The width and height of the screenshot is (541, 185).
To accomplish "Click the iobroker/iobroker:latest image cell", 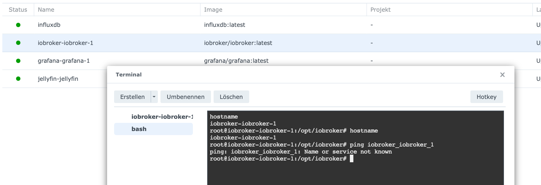I will tap(238, 43).
